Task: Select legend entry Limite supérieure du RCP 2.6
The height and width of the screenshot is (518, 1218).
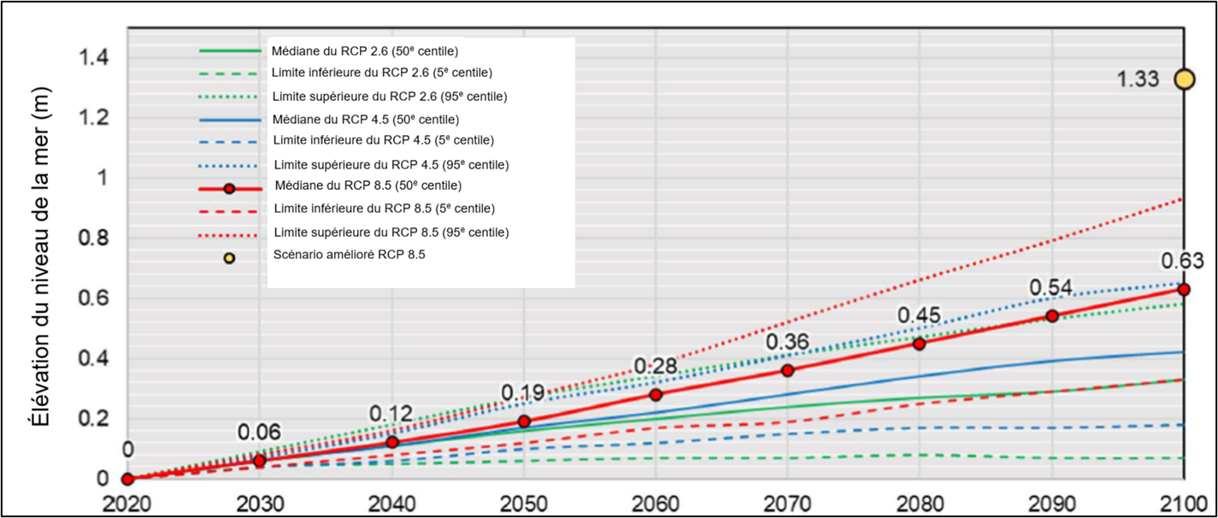Action: (x=389, y=97)
